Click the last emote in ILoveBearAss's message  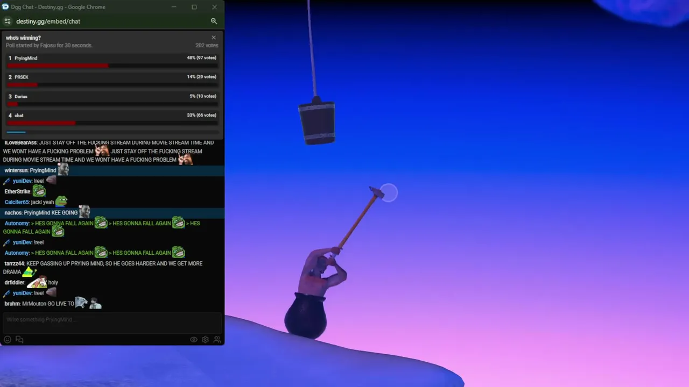[x=185, y=159]
